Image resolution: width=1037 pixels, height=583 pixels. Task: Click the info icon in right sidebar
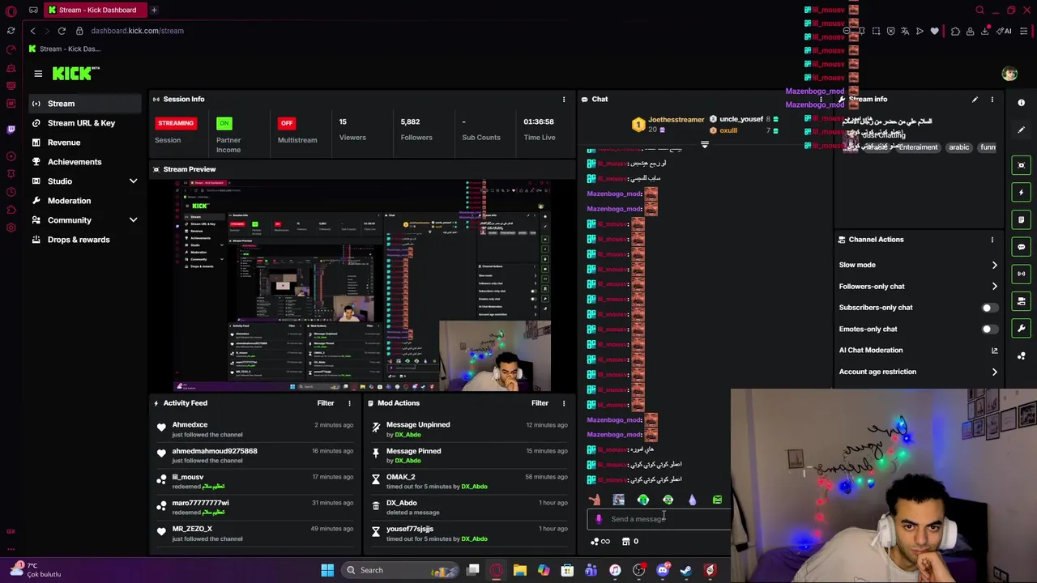click(1022, 103)
